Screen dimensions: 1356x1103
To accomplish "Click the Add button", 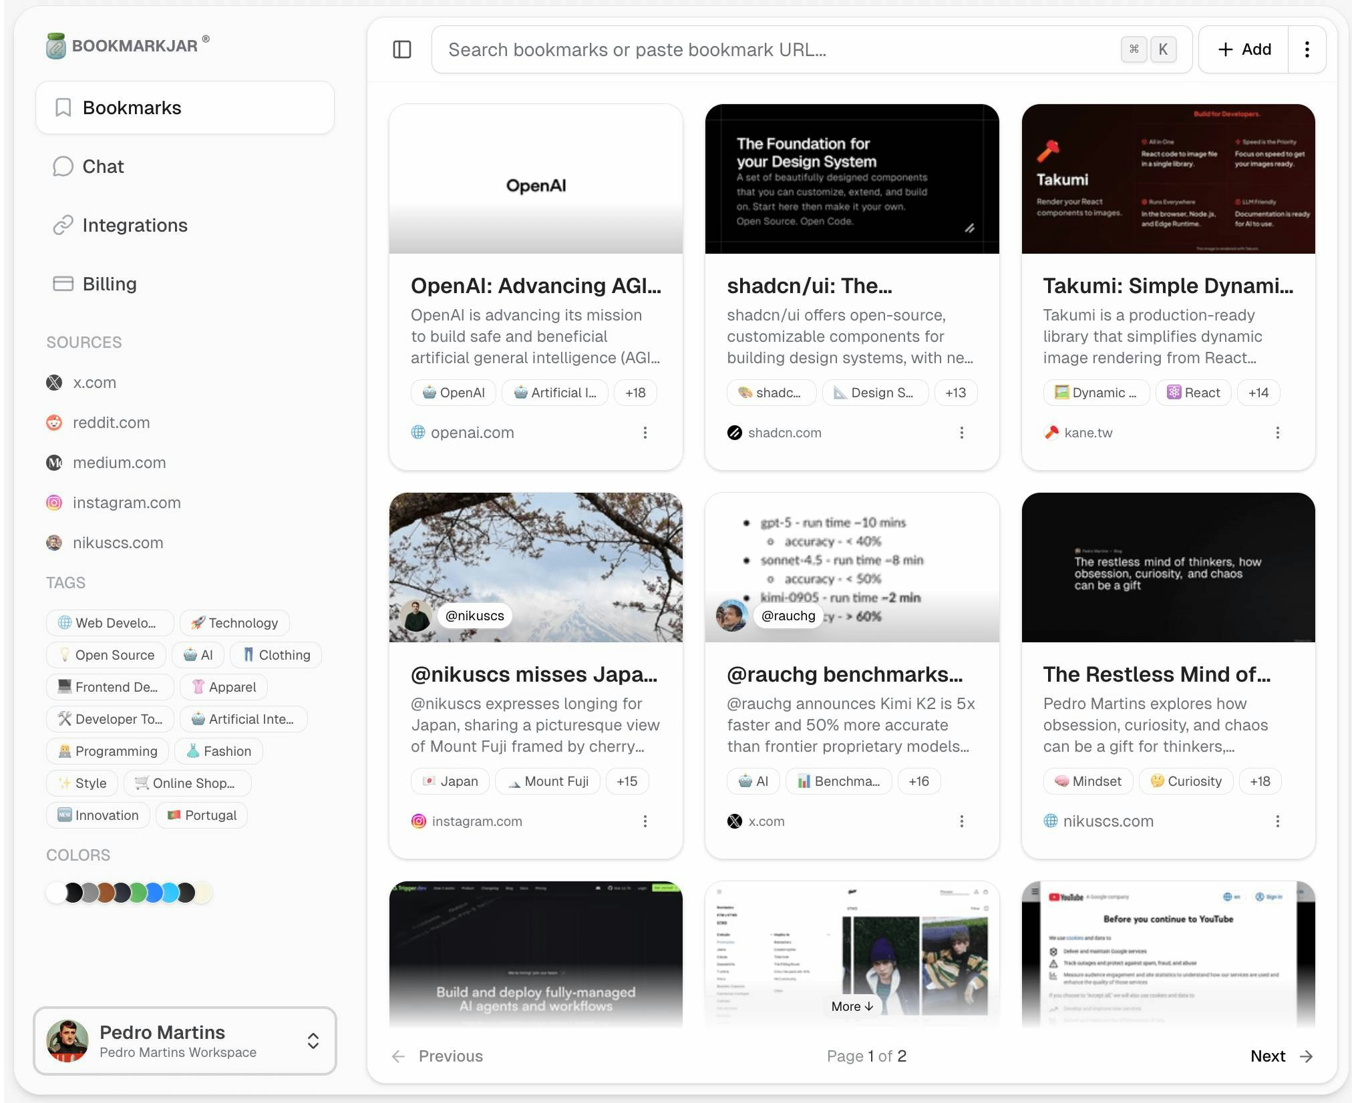I will tap(1242, 49).
